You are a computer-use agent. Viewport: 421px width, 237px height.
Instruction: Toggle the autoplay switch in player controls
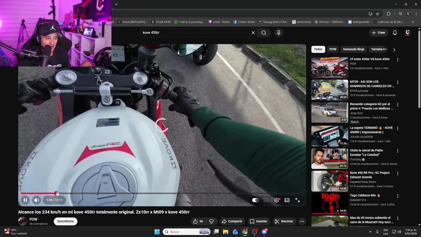[255, 200]
